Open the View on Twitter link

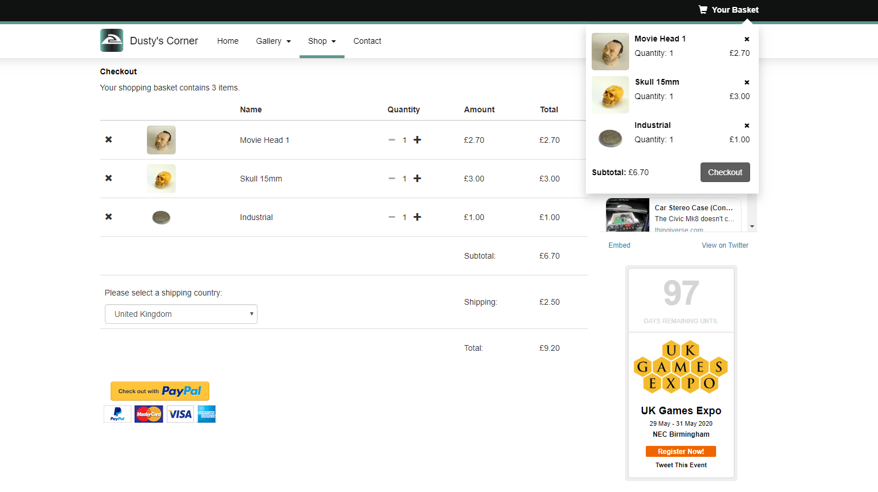725,245
